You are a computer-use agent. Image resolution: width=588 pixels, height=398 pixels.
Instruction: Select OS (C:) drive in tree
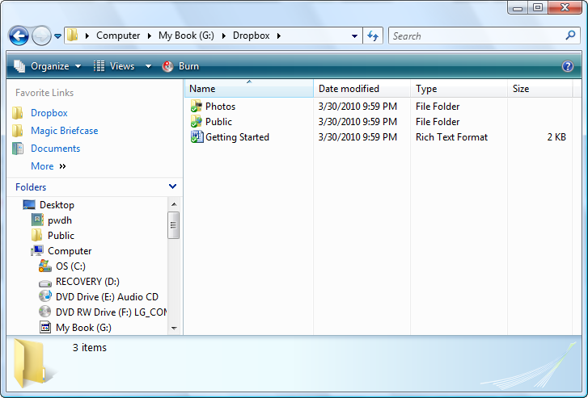[x=70, y=266]
